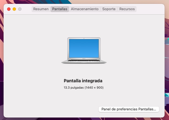Click the desktop wallpaper left of the window
Screen dimensions: 169x120
[x=2, y=69]
